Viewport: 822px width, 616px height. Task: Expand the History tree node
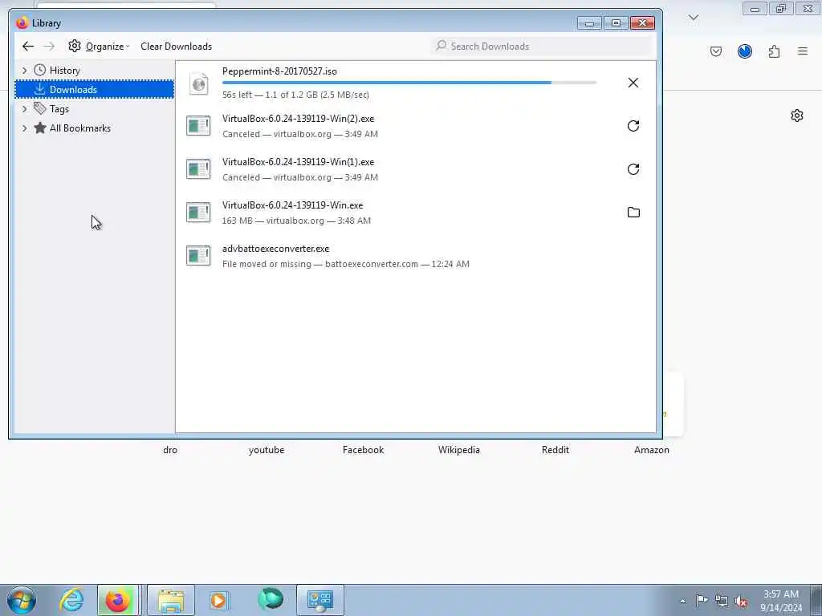tap(24, 71)
